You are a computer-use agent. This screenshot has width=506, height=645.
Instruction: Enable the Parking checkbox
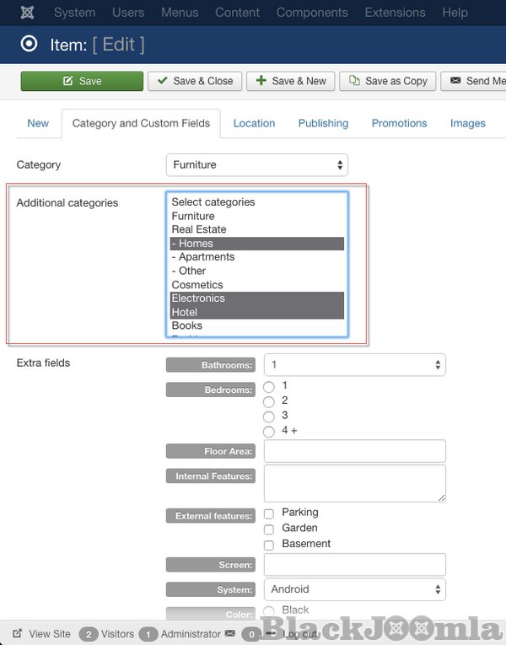(x=269, y=513)
